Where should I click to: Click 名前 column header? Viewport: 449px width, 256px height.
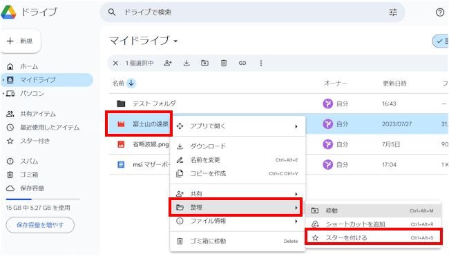[118, 83]
